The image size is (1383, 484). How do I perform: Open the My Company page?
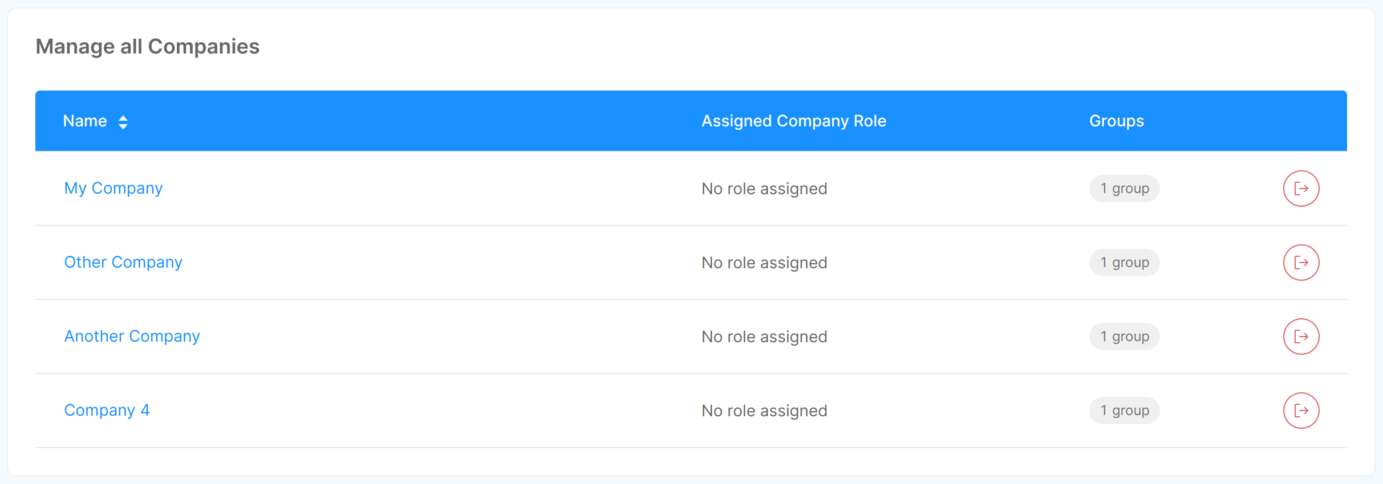click(x=113, y=188)
